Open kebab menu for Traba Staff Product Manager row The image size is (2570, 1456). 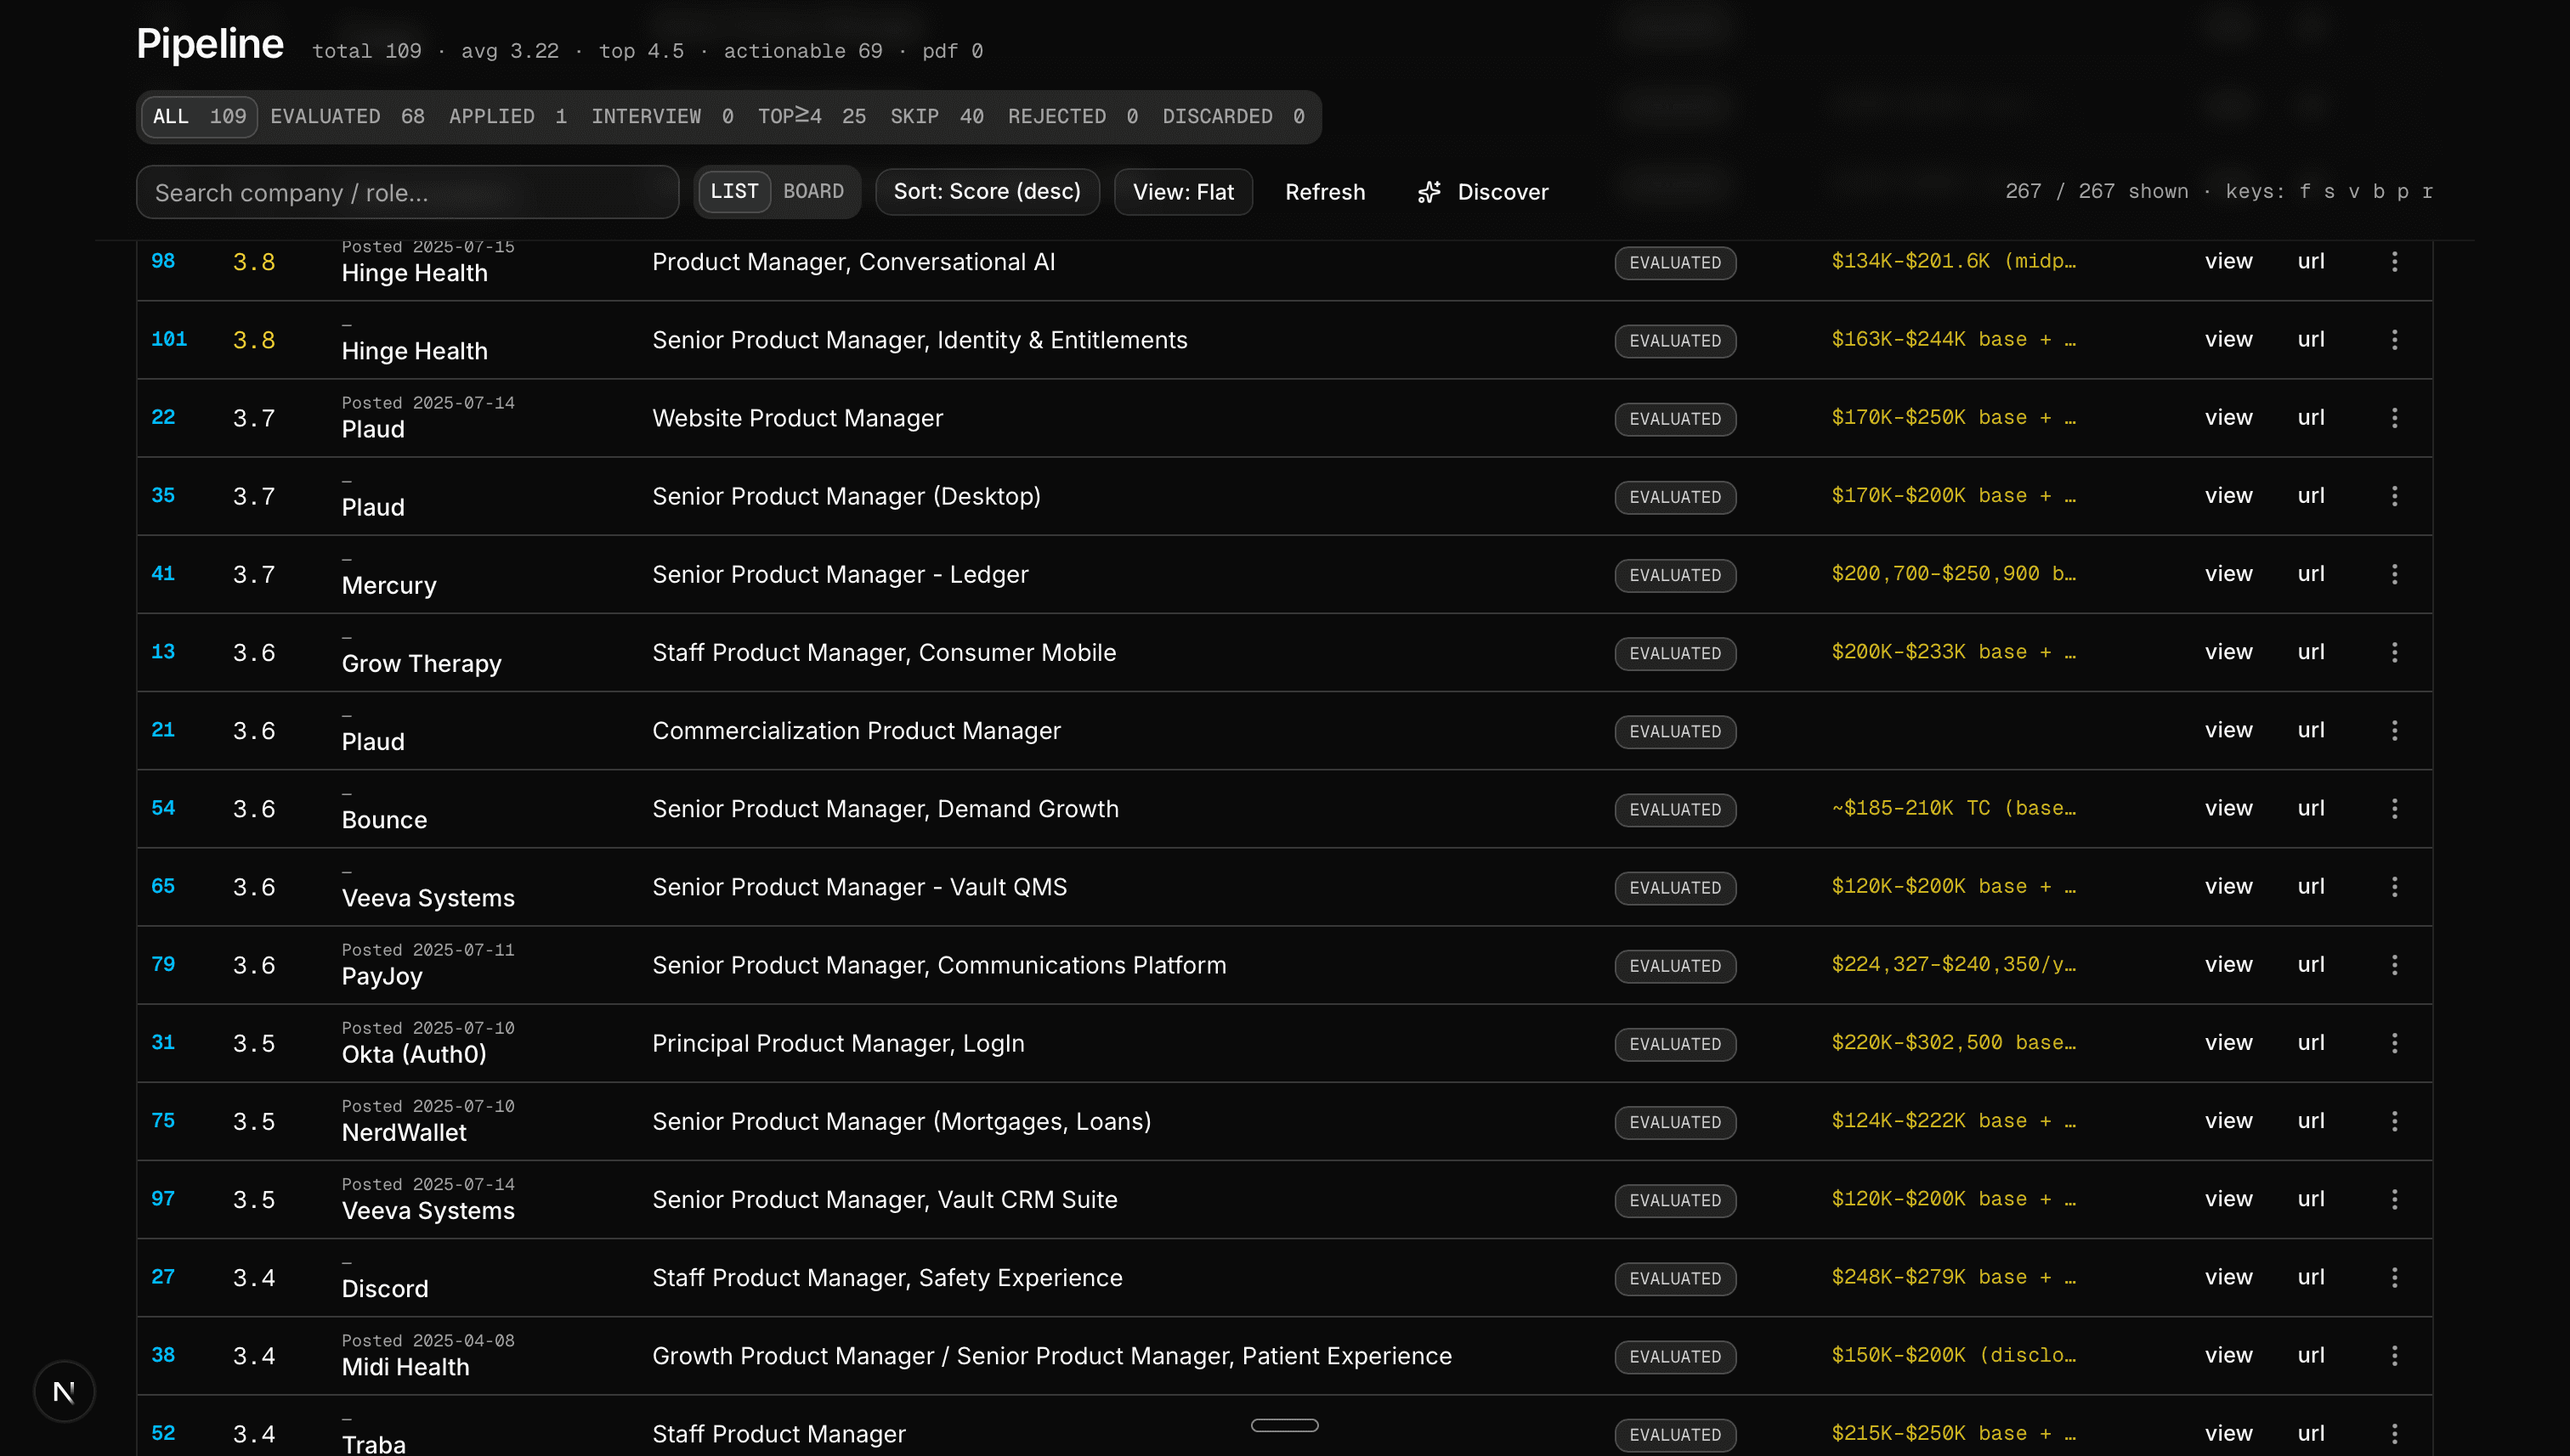pos(2394,1433)
